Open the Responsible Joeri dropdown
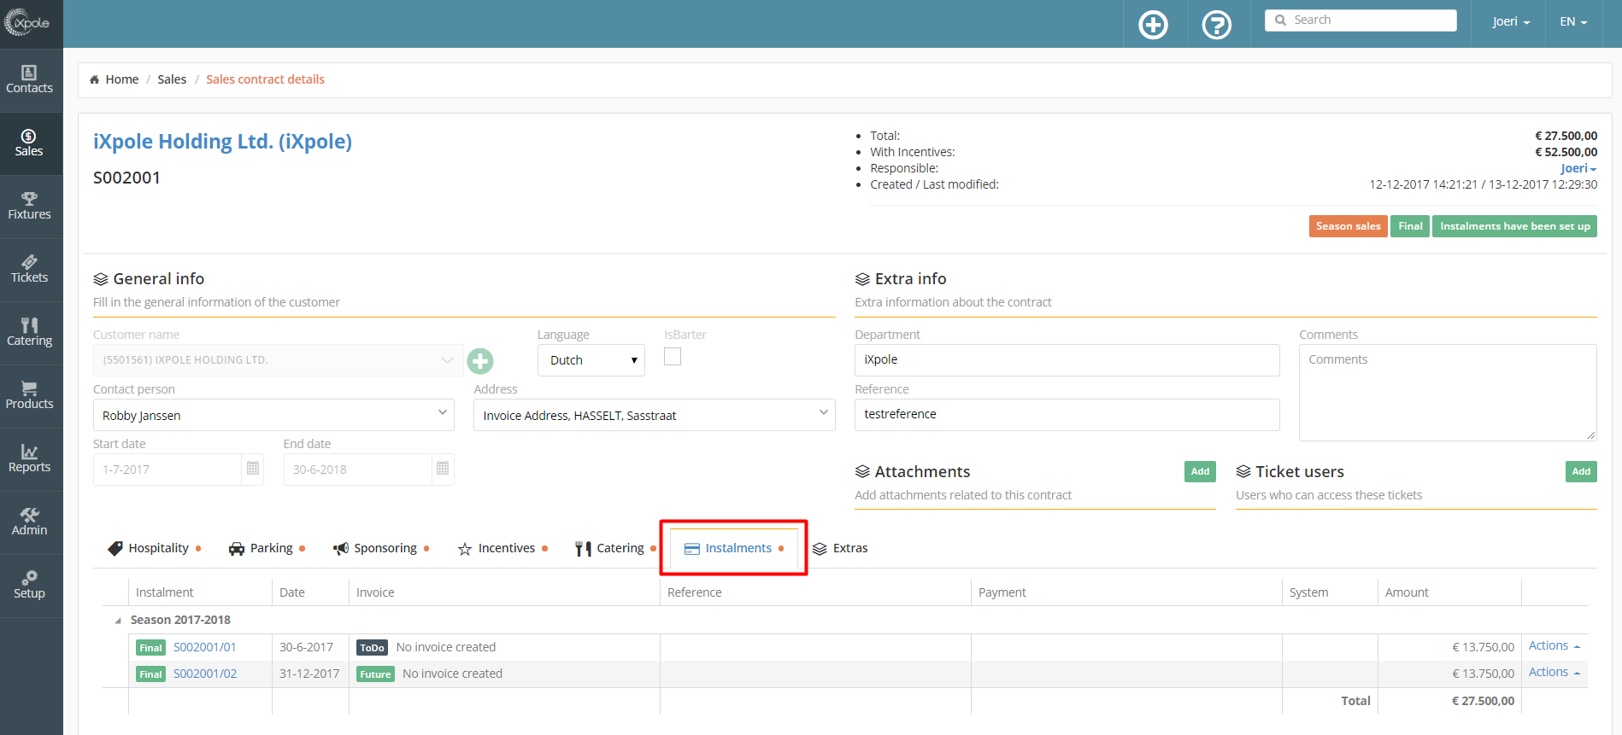 pyautogui.click(x=1578, y=168)
